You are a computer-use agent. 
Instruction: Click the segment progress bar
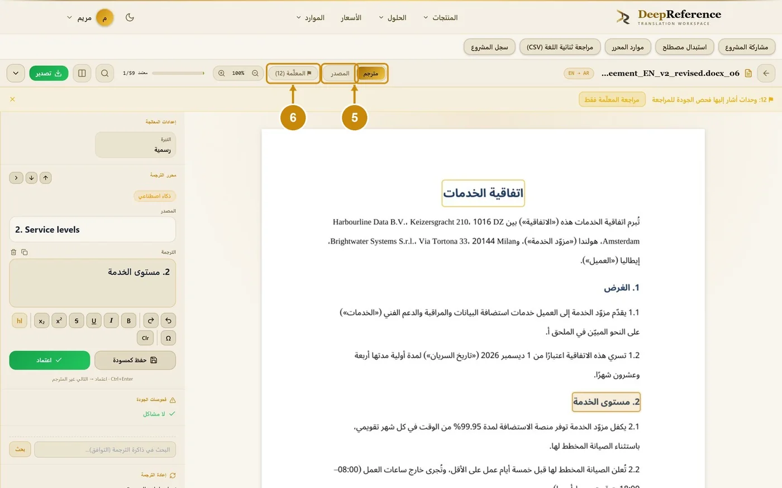click(179, 73)
